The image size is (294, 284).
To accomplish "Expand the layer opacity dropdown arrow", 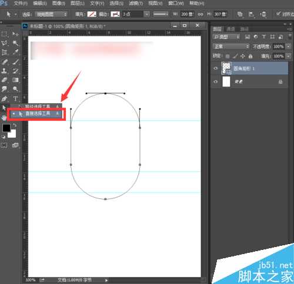I will [x=289, y=46].
